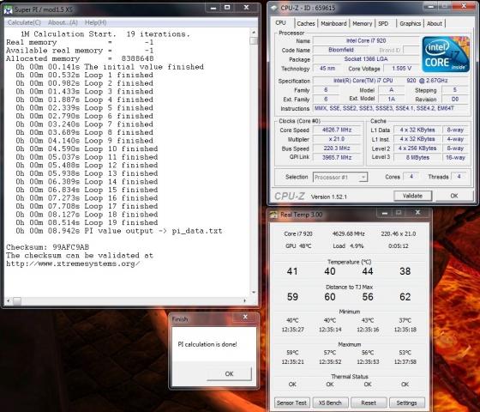Click the Super PI vertical scrollbar up arrow
The image size is (480, 412).
click(x=254, y=32)
